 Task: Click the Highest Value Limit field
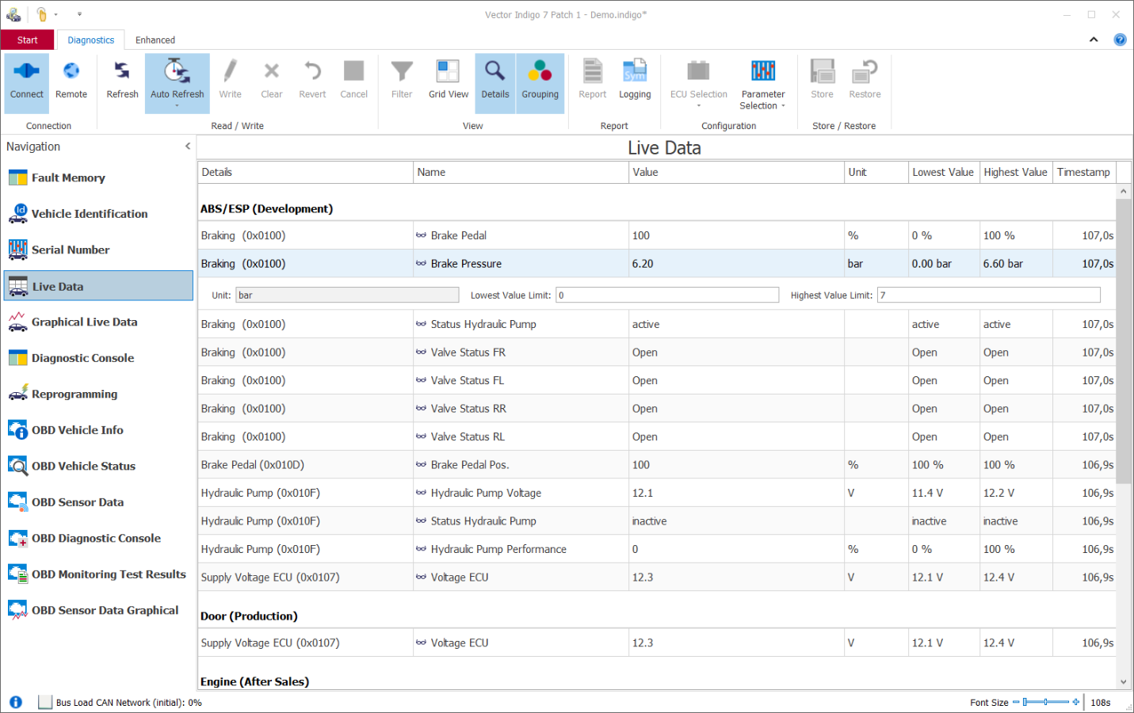(989, 295)
